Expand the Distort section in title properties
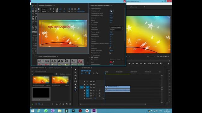 92,55
